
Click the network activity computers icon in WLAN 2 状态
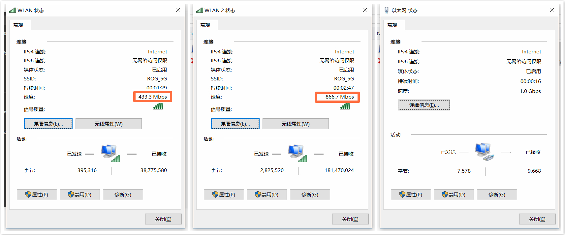click(x=298, y=153)
